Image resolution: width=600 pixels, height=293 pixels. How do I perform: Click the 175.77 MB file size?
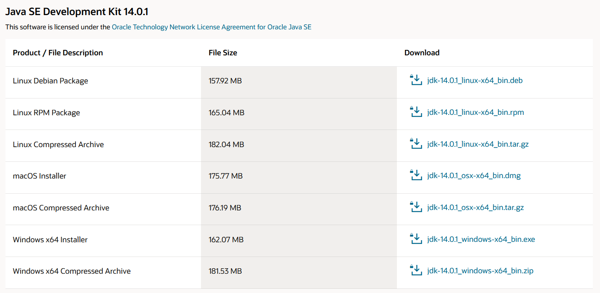(x=226, y=176)
